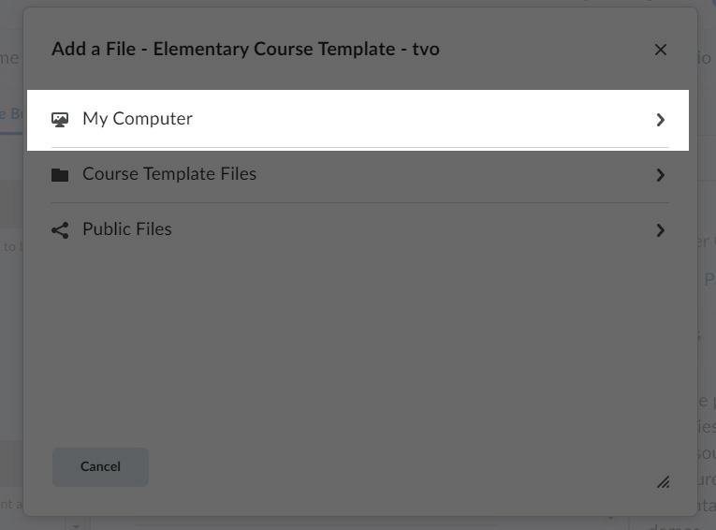Open Public Files with its chevron arrow
716x530 pixels.
[x=660, y=230]
